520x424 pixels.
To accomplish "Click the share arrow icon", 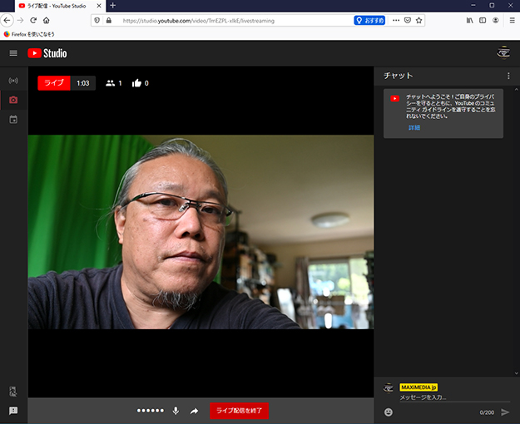I will (195, 411).
